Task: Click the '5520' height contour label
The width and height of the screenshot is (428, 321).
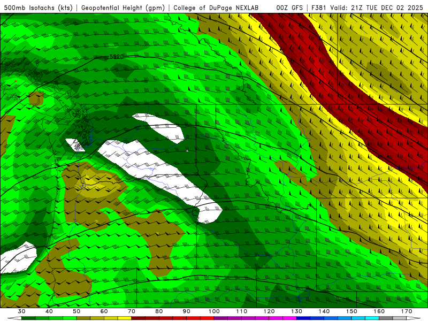Action: pyautogui.click(x=116, y=57)
